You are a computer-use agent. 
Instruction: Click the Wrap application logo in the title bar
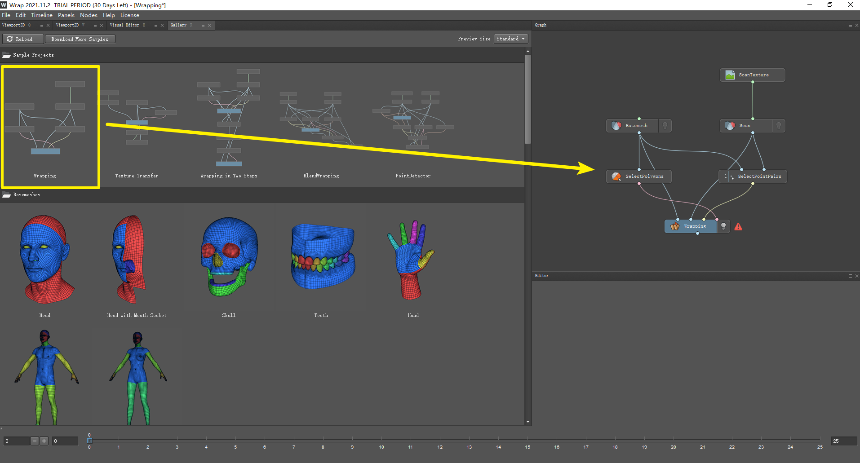click(x=4, y=5)
